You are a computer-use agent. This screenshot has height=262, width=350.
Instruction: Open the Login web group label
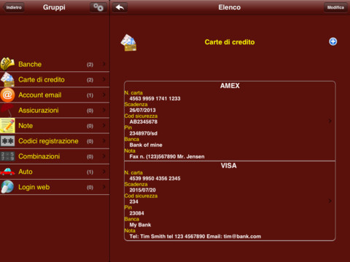coord(34,187)
